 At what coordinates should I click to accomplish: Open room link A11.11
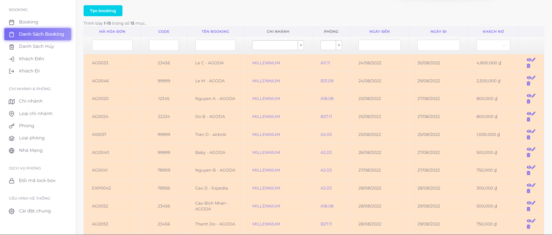tap(325, 63)
